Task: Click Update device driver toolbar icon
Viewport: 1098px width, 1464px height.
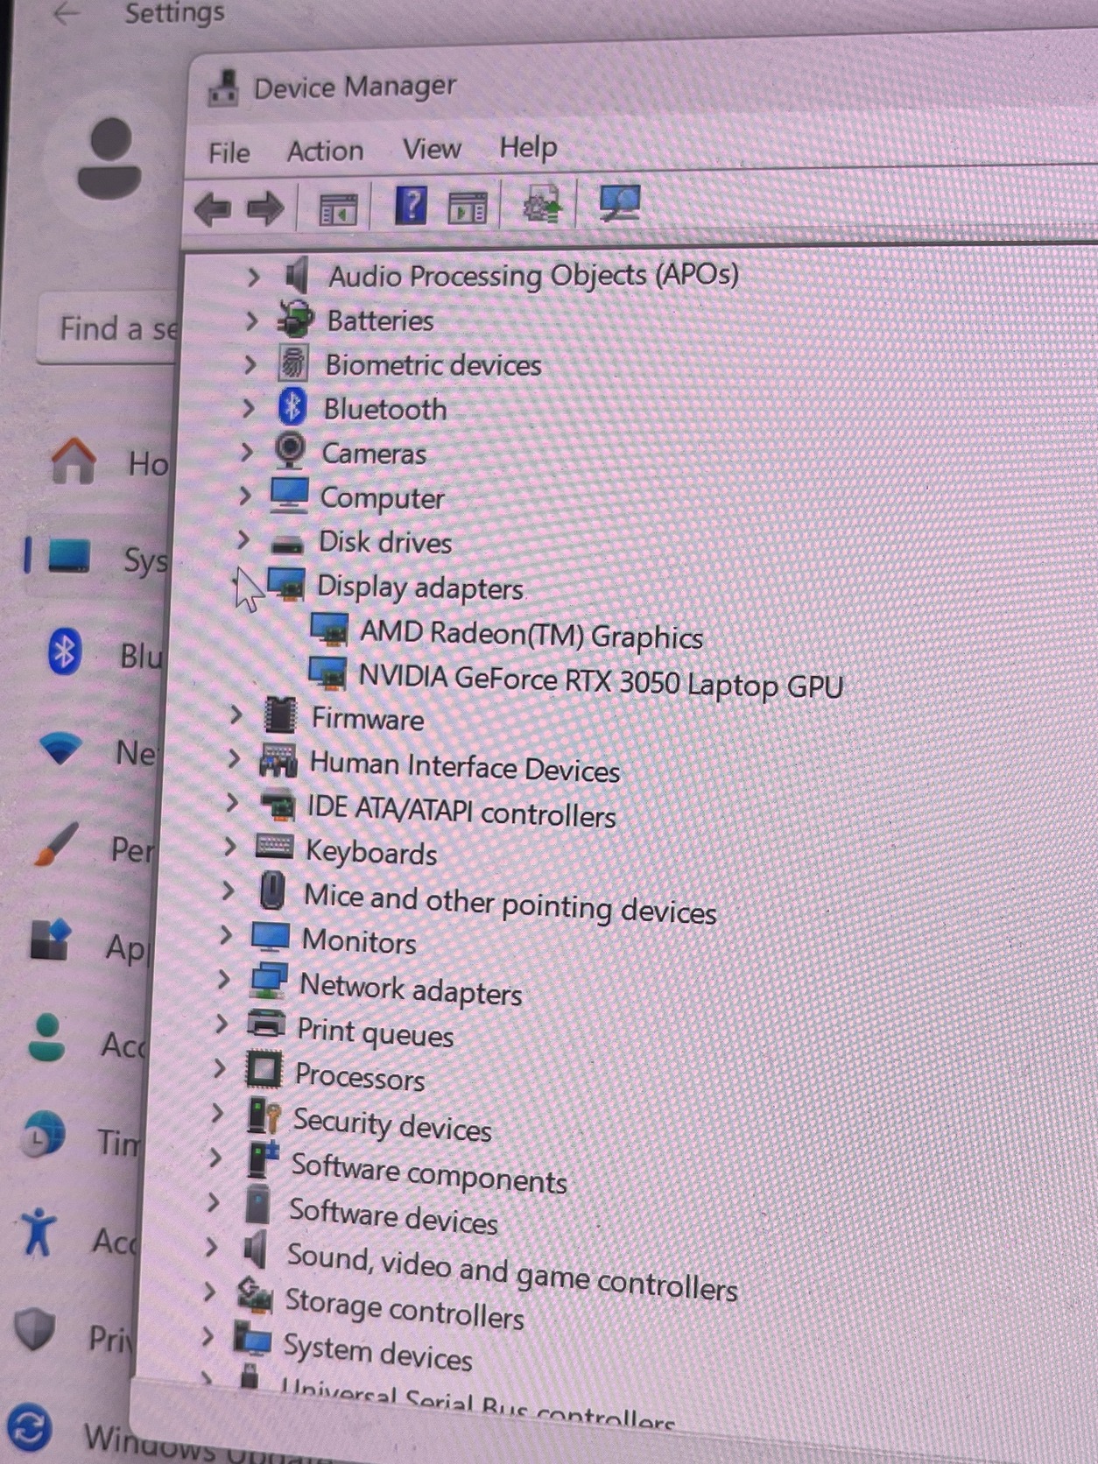Action: [541, 205]
